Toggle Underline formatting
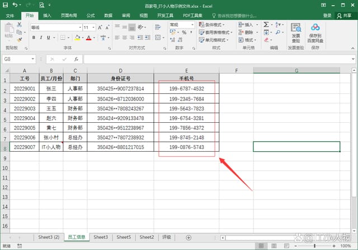The width and height of the screenshot is (358, 250). coord(49,37)
